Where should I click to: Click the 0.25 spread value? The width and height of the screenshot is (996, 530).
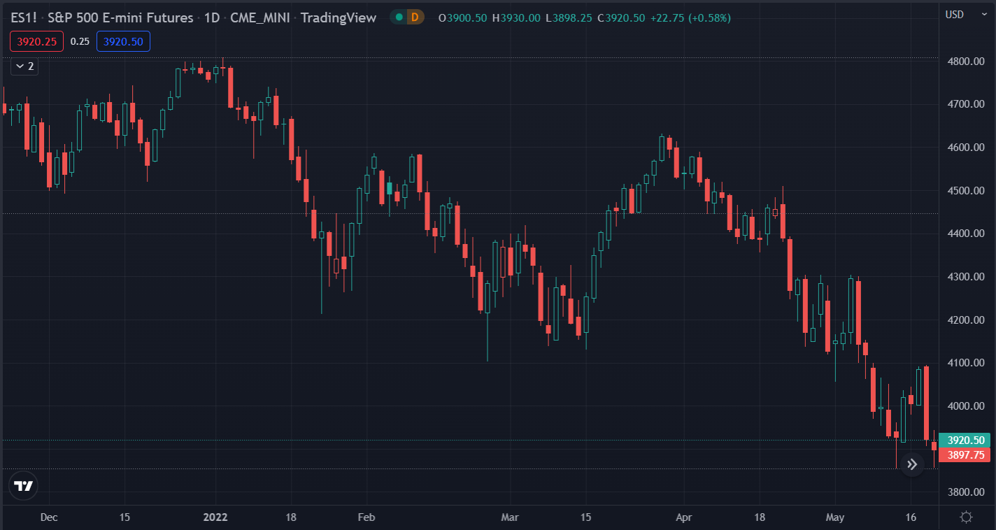tap(80, 41)
